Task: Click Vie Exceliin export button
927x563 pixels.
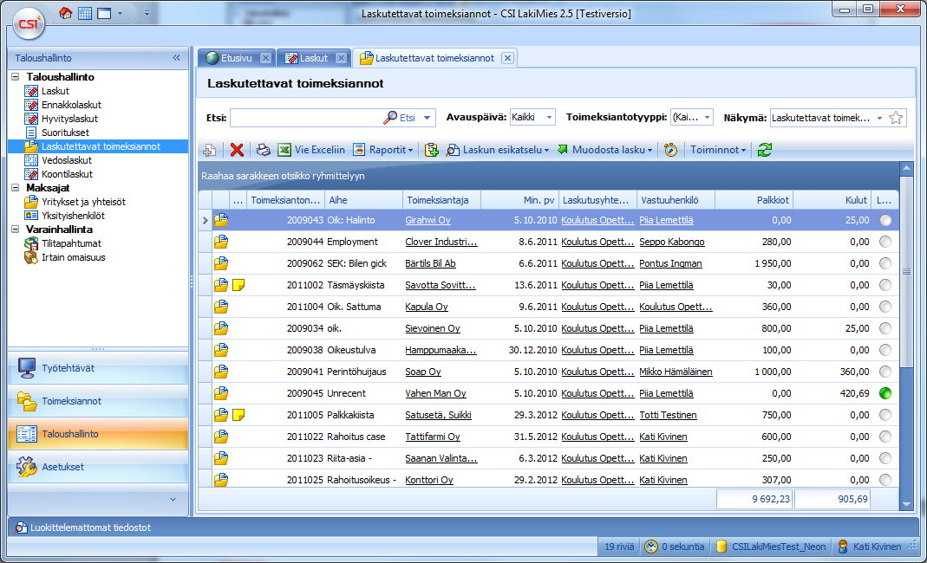Action: click(311, 150)
